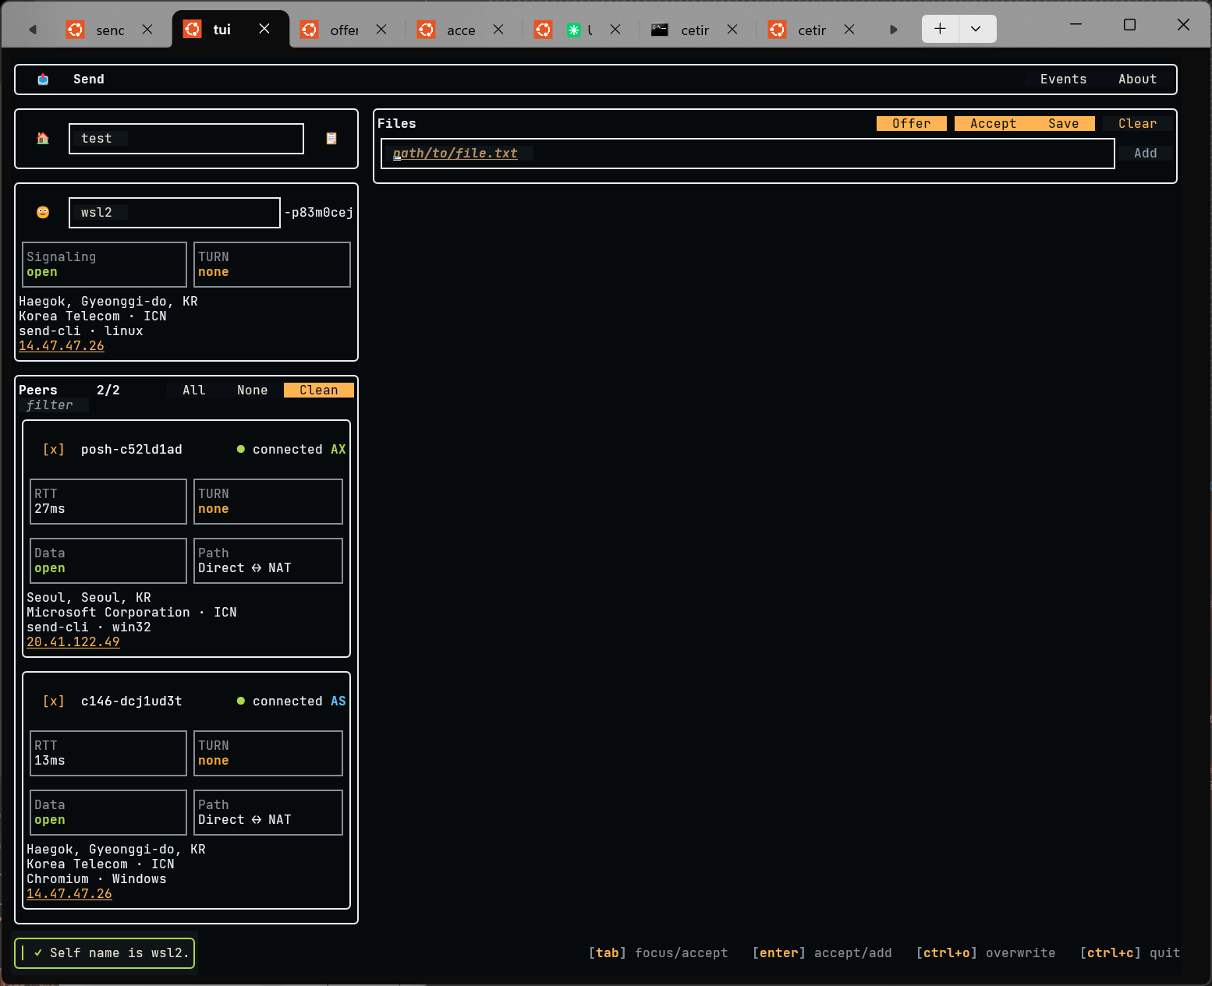
Task: Click the smiley self-name icon
Action: pyautogui.click(x=43, y=213)
